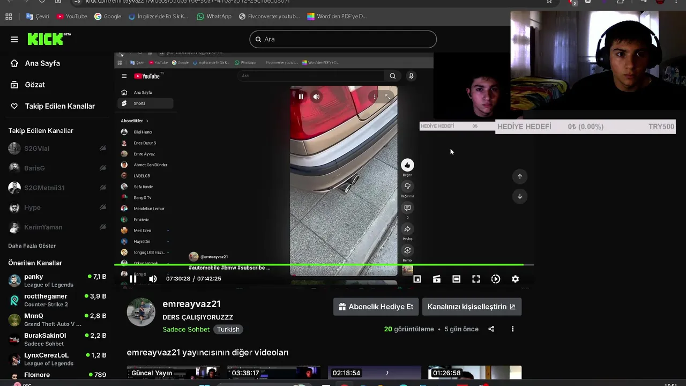Open the three-dot more options menu

512,329
